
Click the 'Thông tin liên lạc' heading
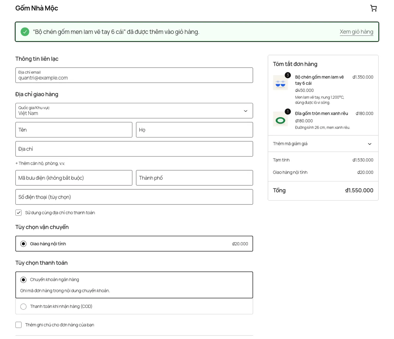click(37, 59)
